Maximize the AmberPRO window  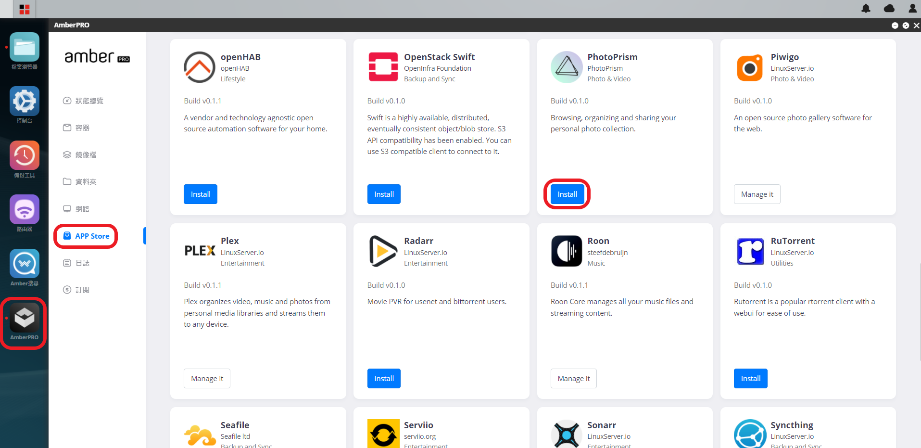(906, 26)
